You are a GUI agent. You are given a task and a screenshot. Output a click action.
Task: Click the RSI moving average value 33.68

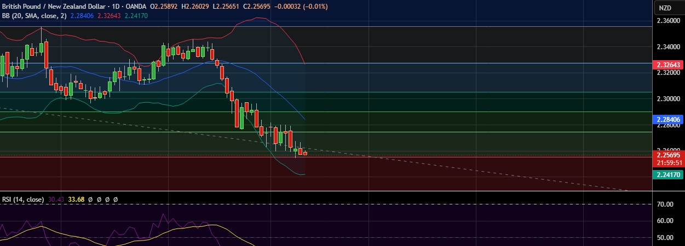[76, 200]
